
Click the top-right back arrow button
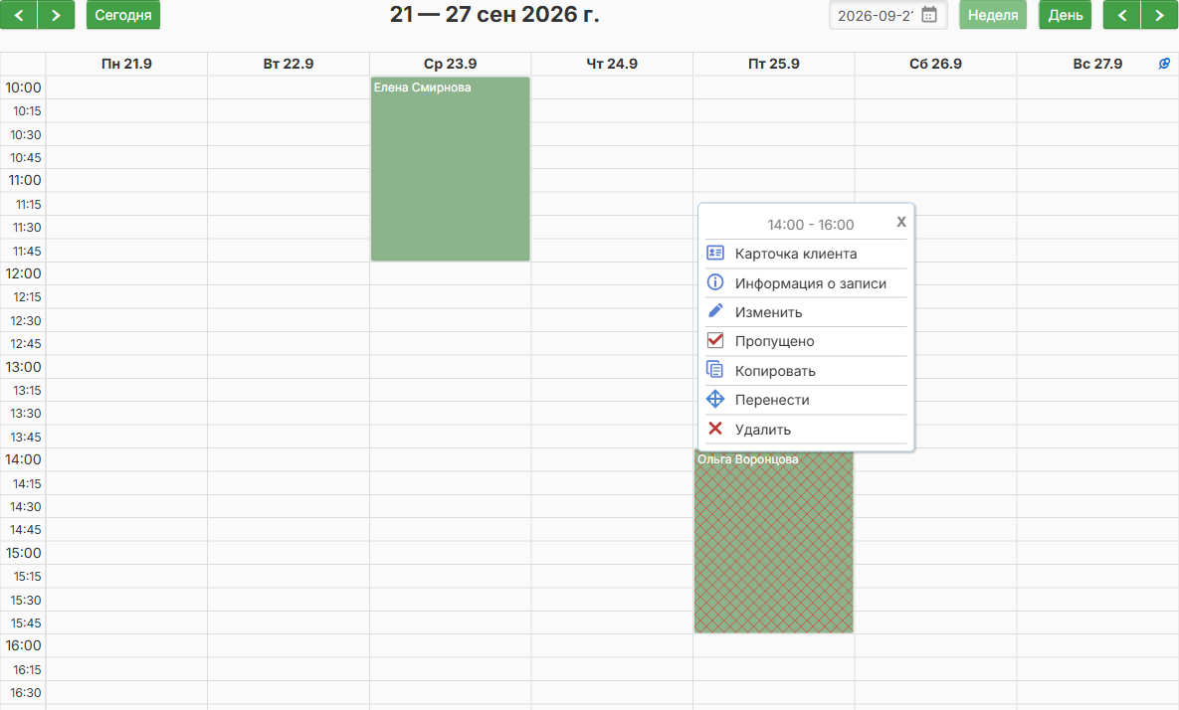pyautogui.click(x=1122, y=15)
